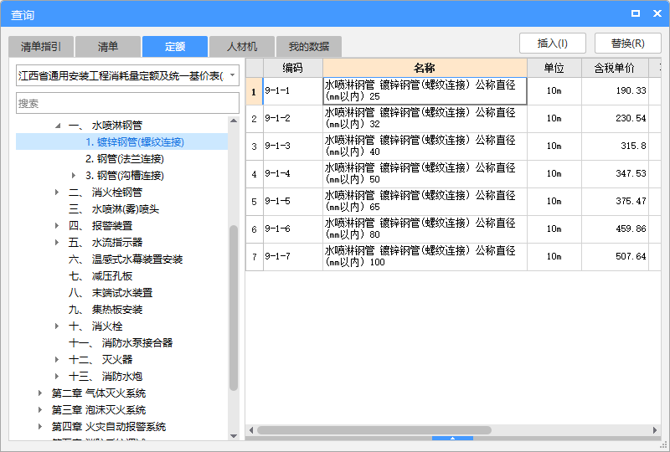Select 十一、消防水泵接合器 tree item
Screen dimensions: 670x452
pos(121,343)
